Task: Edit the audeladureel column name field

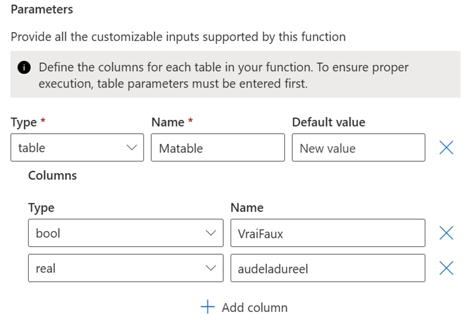Action: click(327, 268)
